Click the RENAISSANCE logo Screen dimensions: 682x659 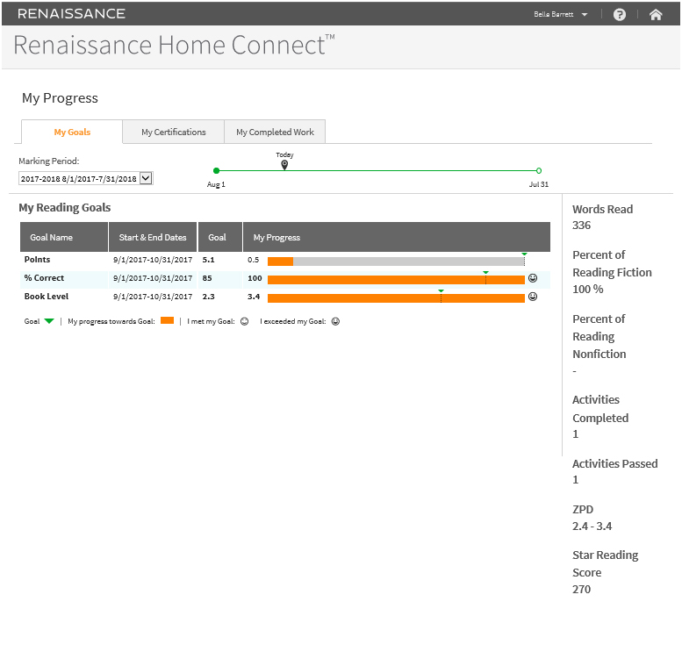[71, 14]
